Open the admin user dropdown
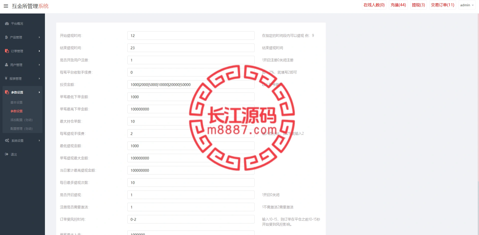Viewport: 479px width, 235px height. coord(467,5)
